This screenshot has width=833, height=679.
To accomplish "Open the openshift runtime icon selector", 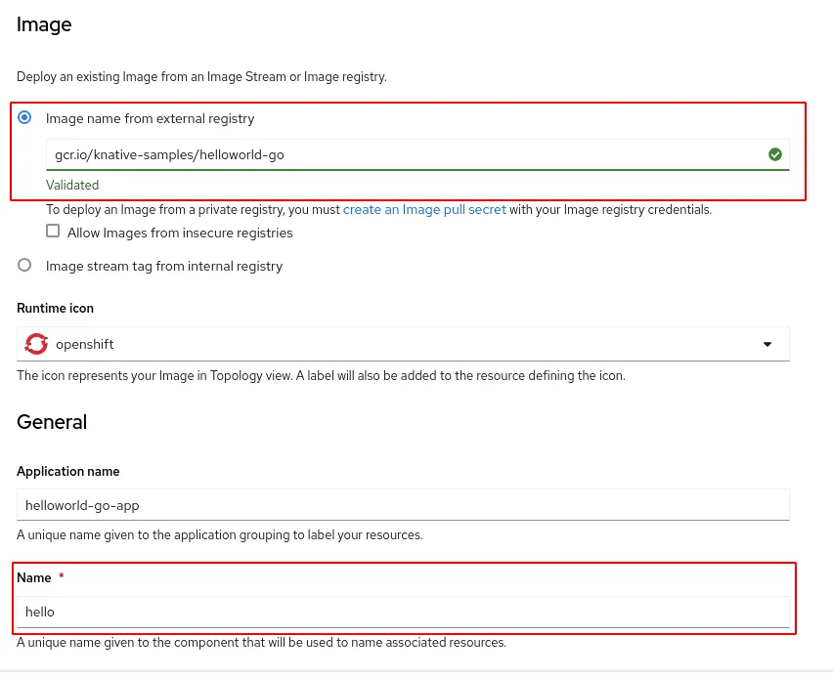I will (x=391, y=344).
